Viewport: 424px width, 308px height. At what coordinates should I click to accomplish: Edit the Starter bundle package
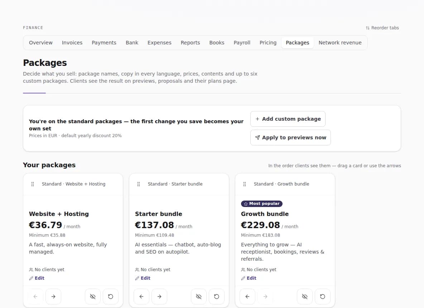pos(143,278)
